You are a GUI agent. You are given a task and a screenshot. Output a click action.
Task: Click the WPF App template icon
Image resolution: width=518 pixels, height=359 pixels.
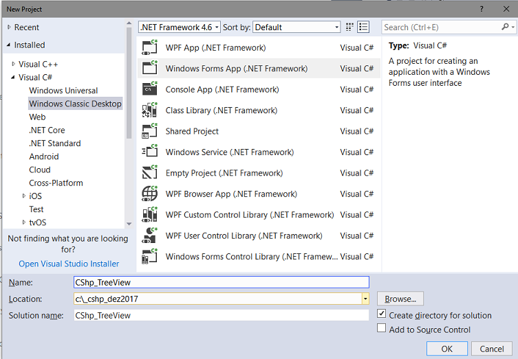(x=150, y=47)
